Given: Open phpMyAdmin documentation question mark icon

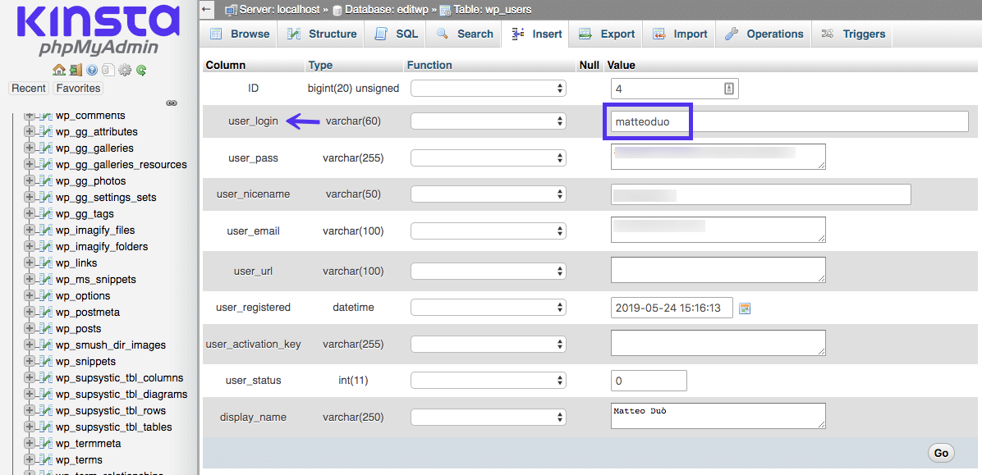Looking at the screenshot, I should (x=92, y=70).
